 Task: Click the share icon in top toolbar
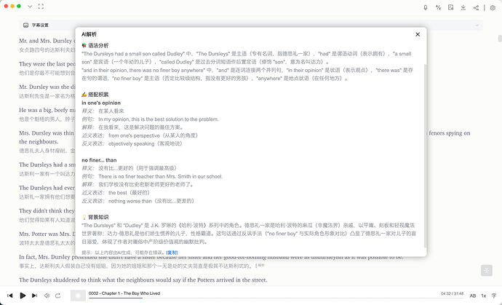click(x=476, y=7)
